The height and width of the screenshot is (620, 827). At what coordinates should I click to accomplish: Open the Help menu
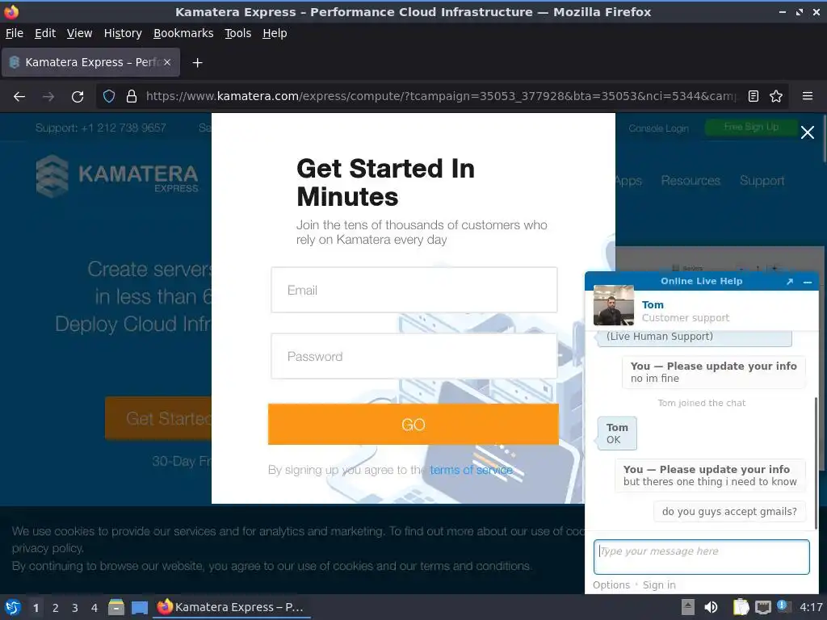tap(275, 33)
